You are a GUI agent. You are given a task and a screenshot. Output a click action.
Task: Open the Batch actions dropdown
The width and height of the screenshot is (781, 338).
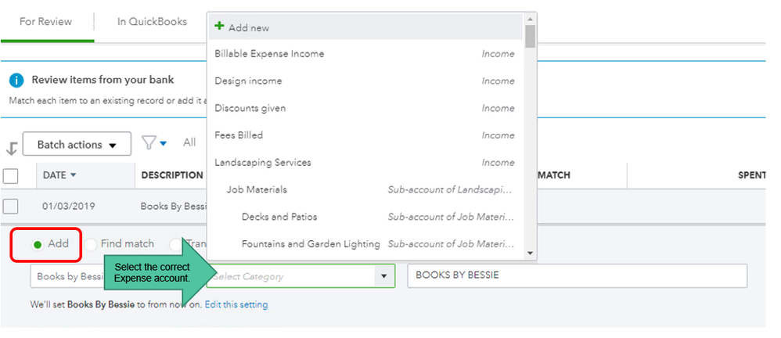point(77,145)
